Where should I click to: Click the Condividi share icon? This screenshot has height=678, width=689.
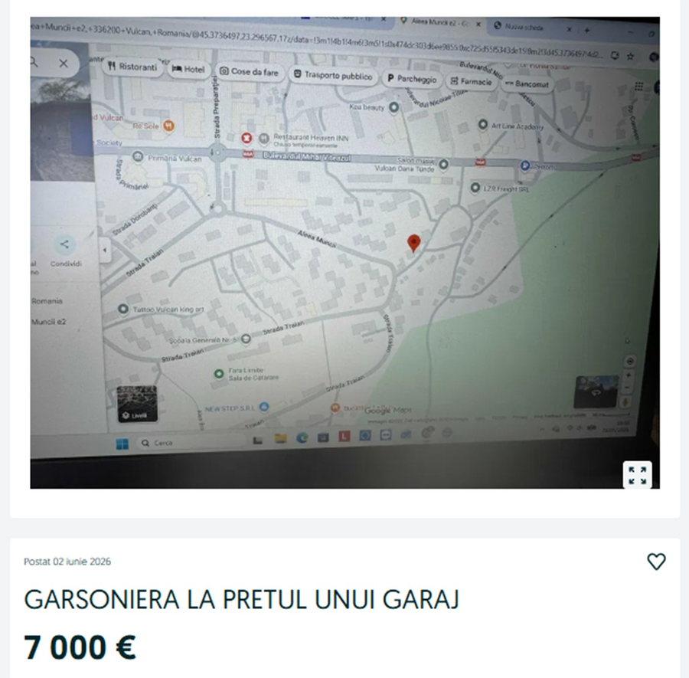click(65, 244)
